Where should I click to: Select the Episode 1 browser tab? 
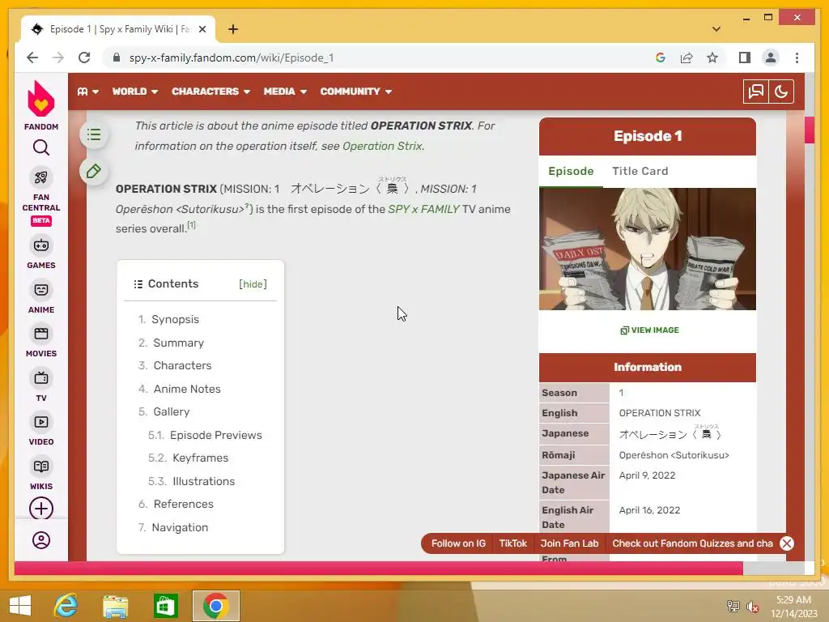(x=117, y=30)
